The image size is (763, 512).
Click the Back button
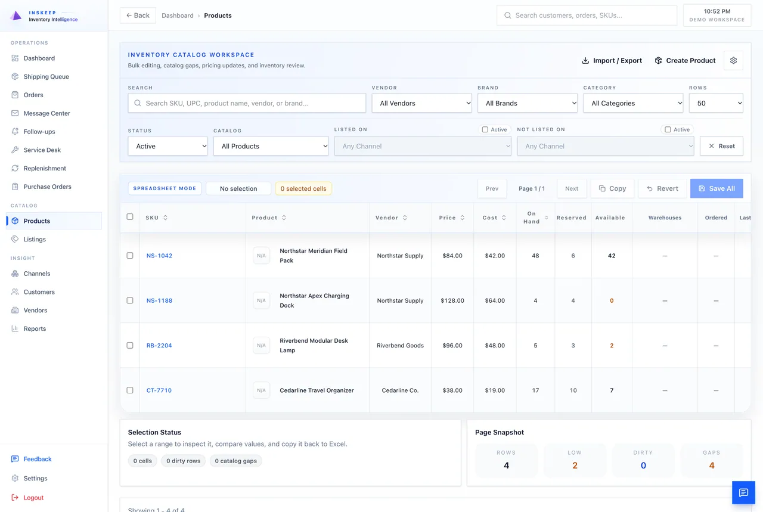(138, 15)
